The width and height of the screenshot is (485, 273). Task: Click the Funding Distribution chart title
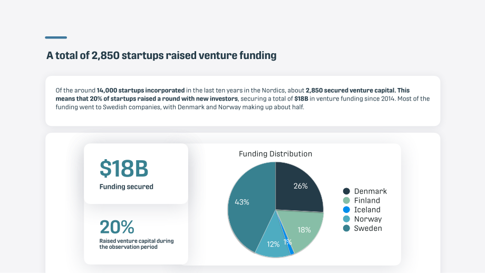point(275,154)
